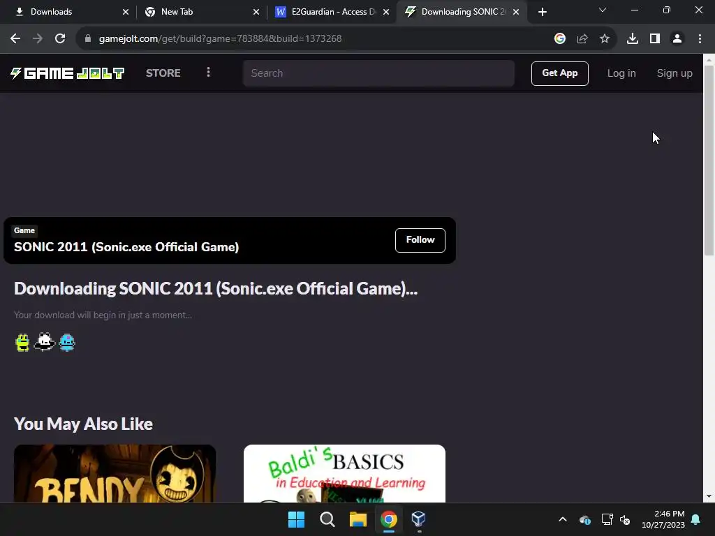This screenshot has height=536, width=715.
Task: Bookmark this page with the star icon
Action: [x=604, y=38]
